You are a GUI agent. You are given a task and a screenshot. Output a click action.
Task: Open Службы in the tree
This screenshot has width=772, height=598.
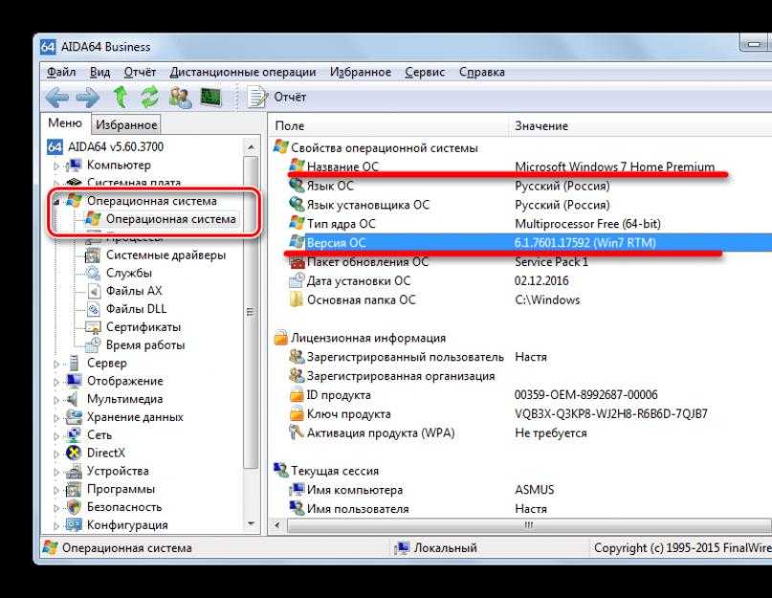click(x=128, y=273)
